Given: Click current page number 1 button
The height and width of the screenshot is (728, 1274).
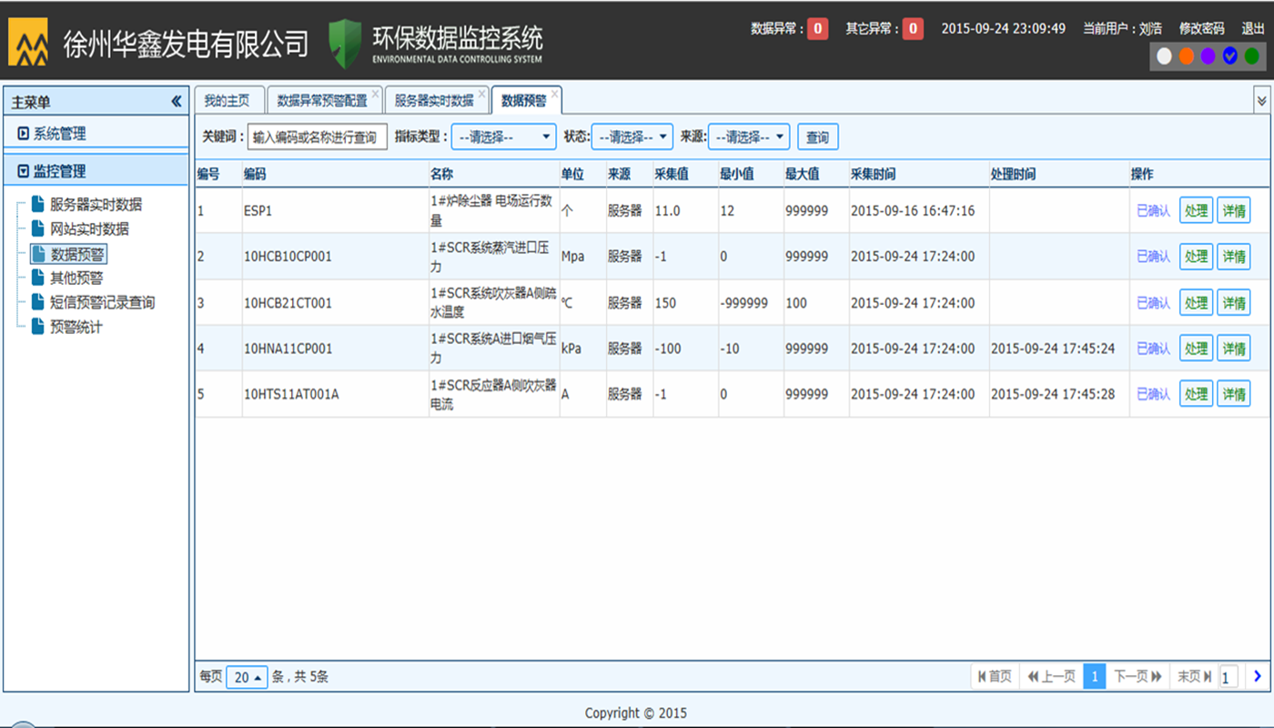Looking at the screenshot, I should 1095,676.
